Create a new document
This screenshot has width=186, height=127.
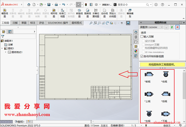34,5
